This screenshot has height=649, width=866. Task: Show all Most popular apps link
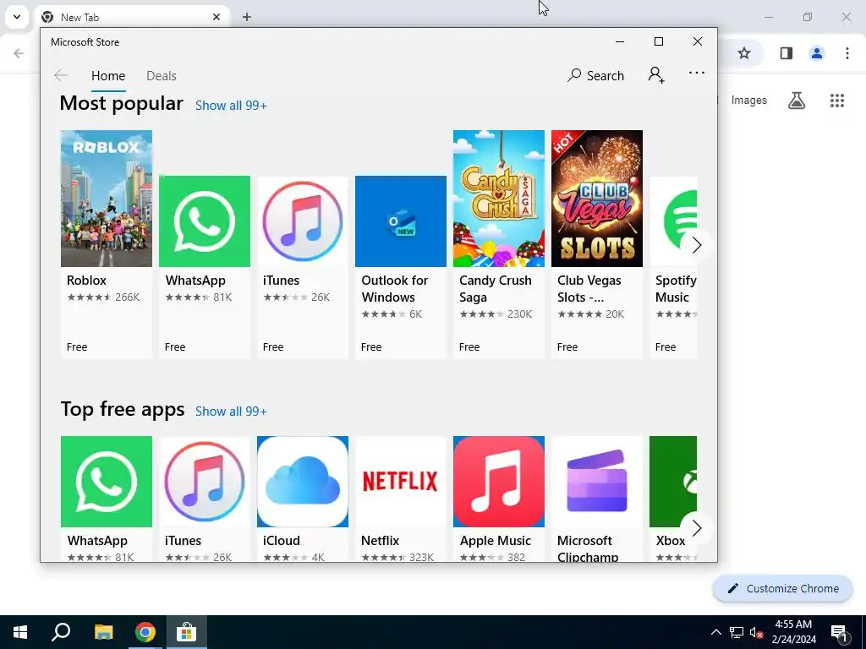pos(231,106)
